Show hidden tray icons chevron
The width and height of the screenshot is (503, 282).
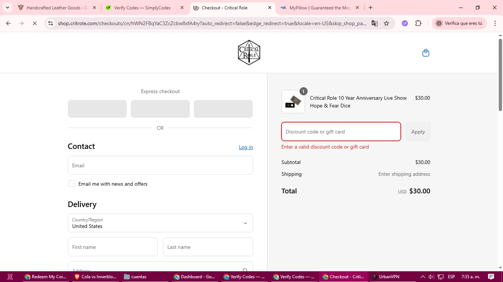click(x=423, y=277)
